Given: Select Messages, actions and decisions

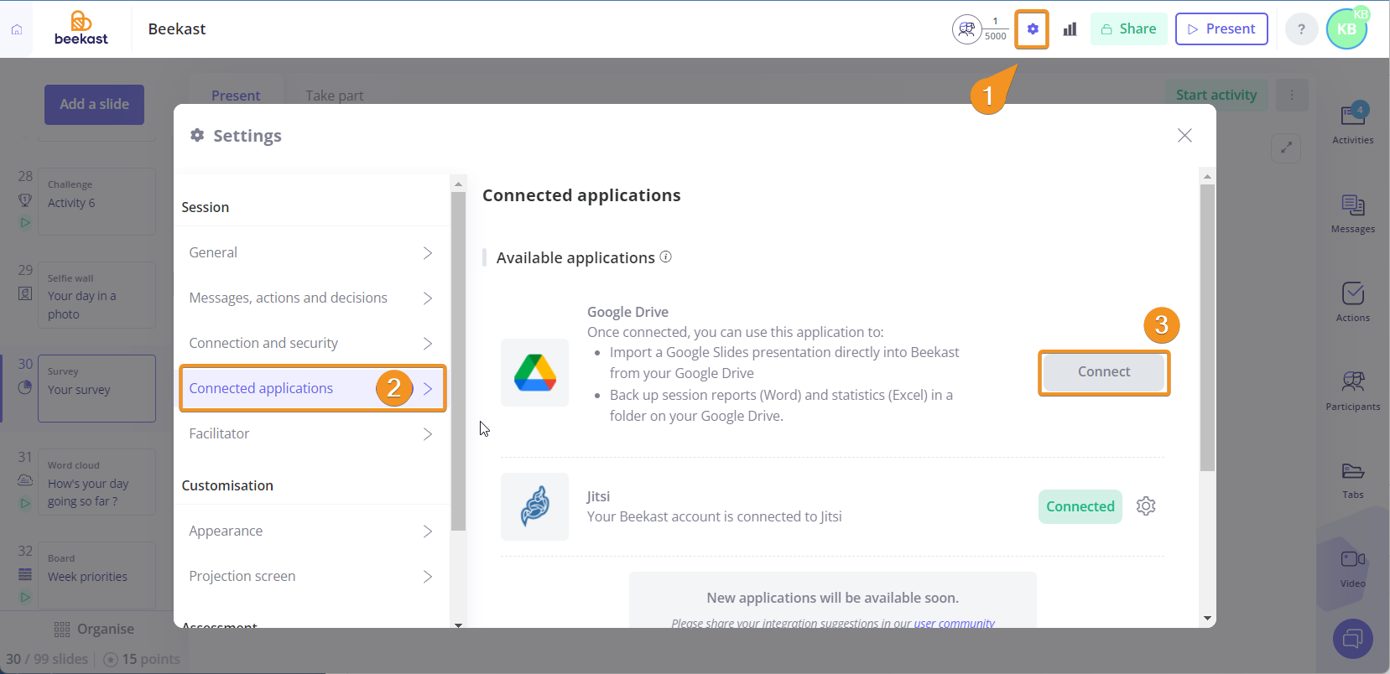Looking at the screenshot, I should [x=312, y=298].
